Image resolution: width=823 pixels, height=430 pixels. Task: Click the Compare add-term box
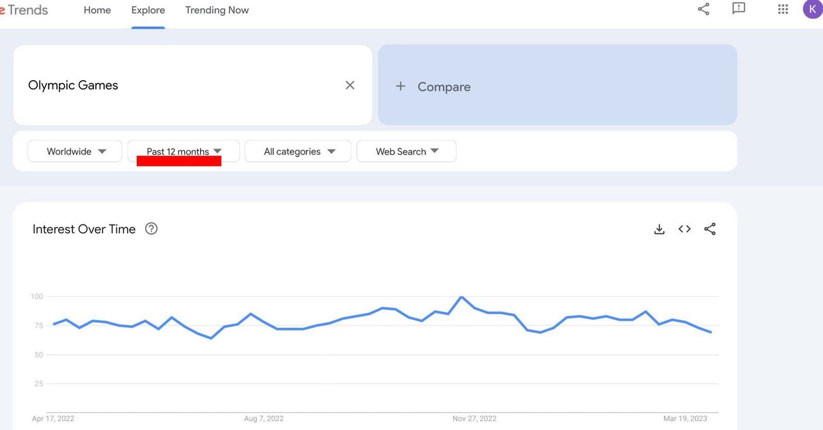[x=558, y=85]
